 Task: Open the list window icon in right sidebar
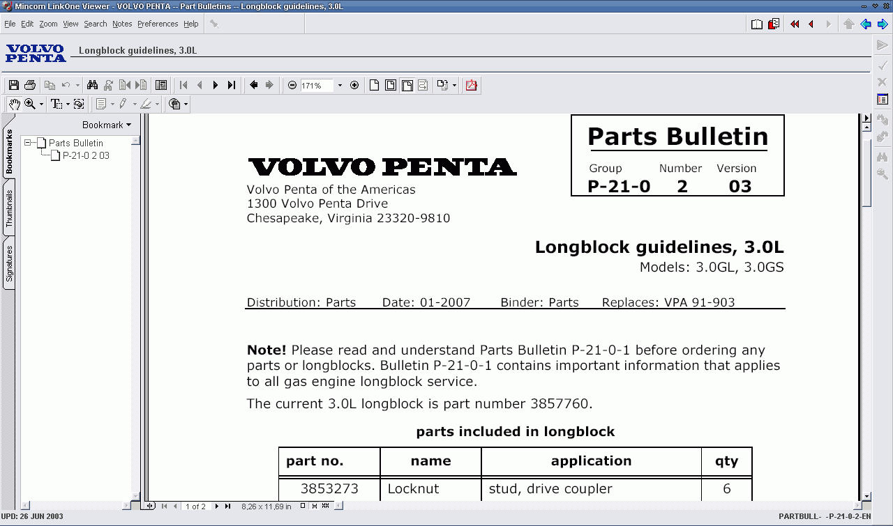[x=883, y=100]
